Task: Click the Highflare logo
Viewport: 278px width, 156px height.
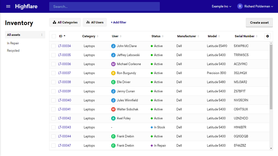Action: tap(26, 6)
